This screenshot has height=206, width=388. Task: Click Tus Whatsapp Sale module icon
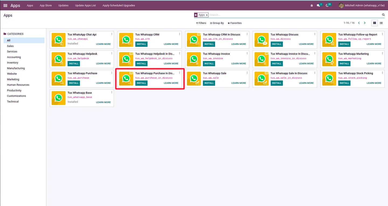tap(194, 79)
